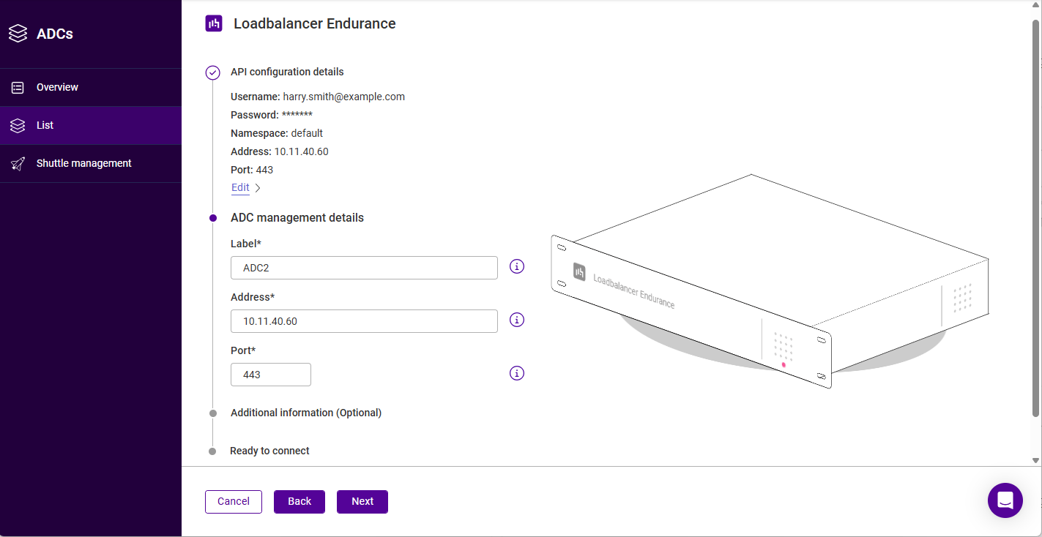Click the Shuttle management rocket icon
This screenshot has height=537, width=1042.
click(18, 163)
